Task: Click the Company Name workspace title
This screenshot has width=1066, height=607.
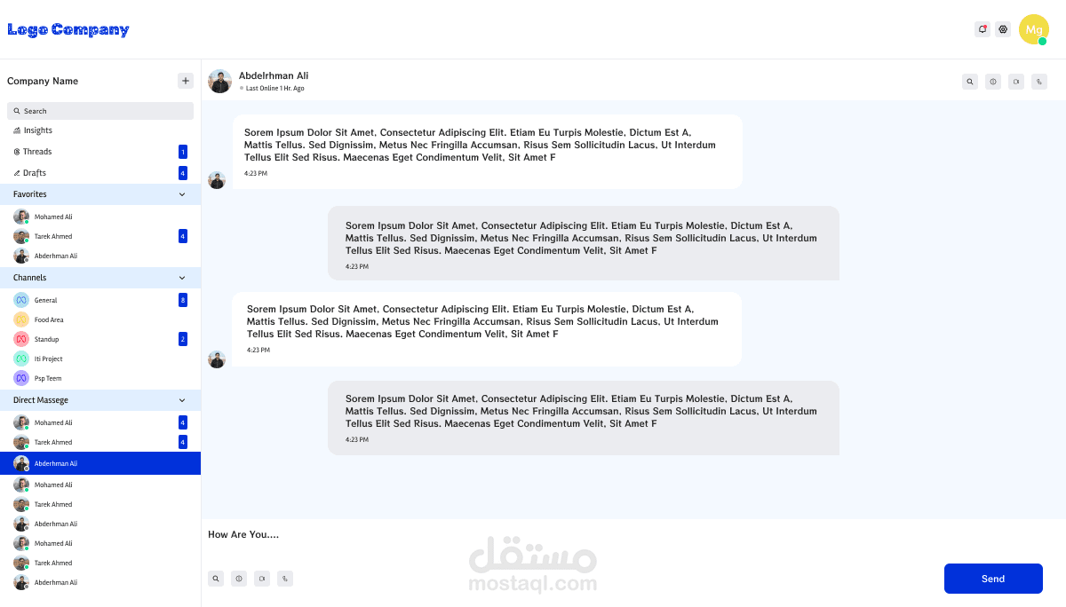Action: click(x=43, y=81)
